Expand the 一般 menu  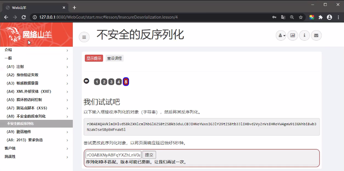(36, 59)
